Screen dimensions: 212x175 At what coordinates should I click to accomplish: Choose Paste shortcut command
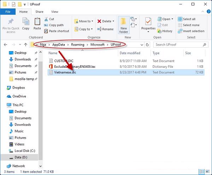pyautogui.click(x=57, y=31)
